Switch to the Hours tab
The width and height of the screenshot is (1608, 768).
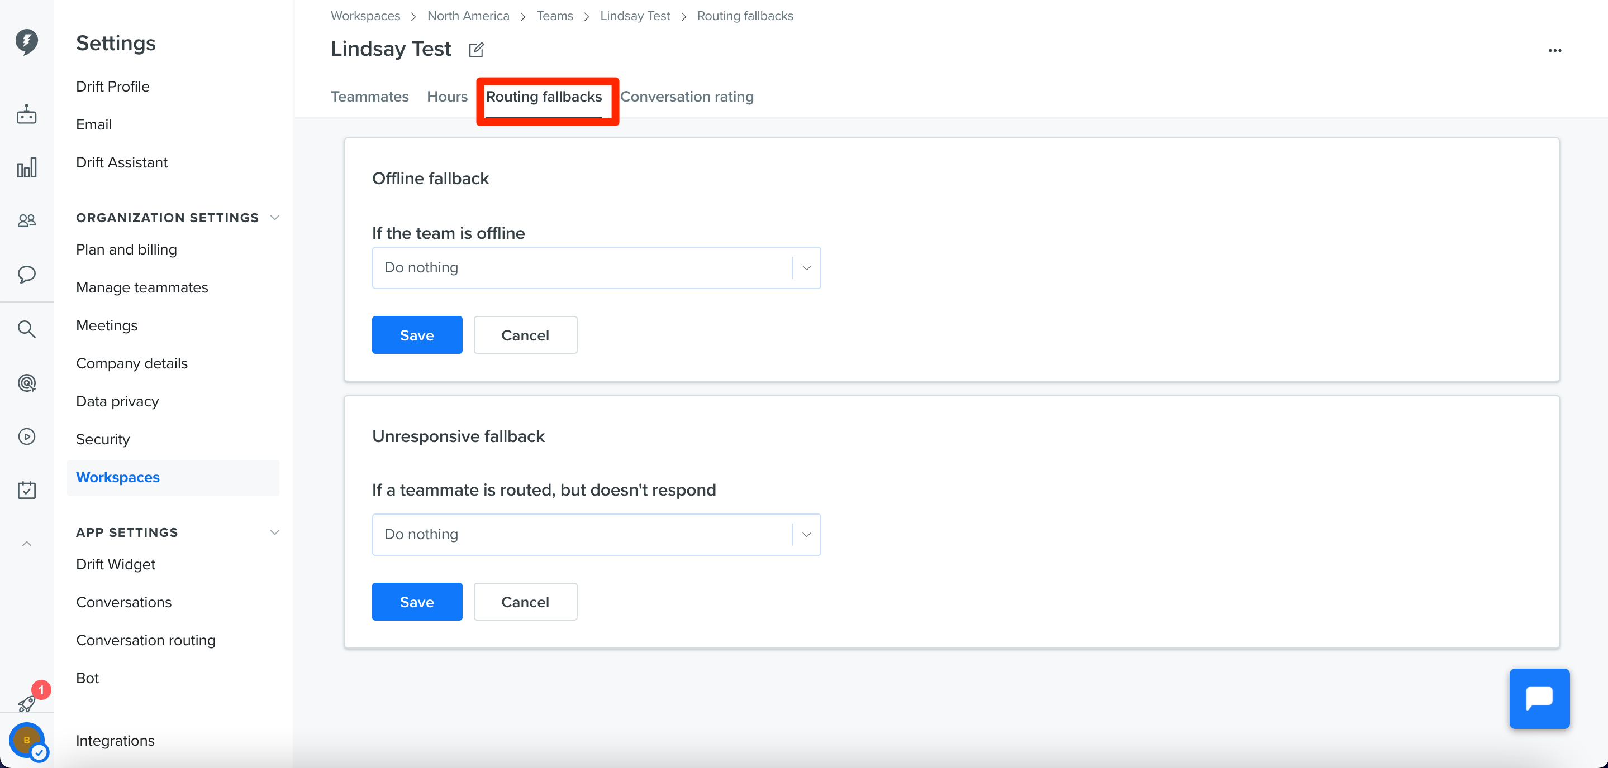[x=447, y=97]
